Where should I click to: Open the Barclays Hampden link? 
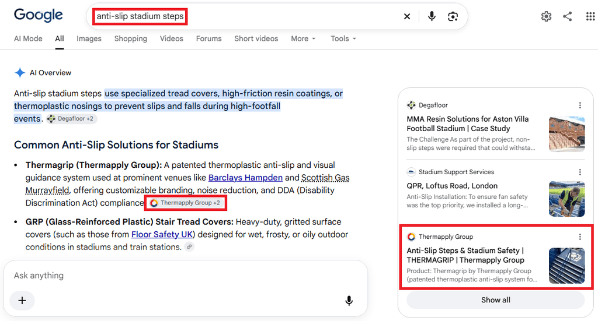pos(245,178)
